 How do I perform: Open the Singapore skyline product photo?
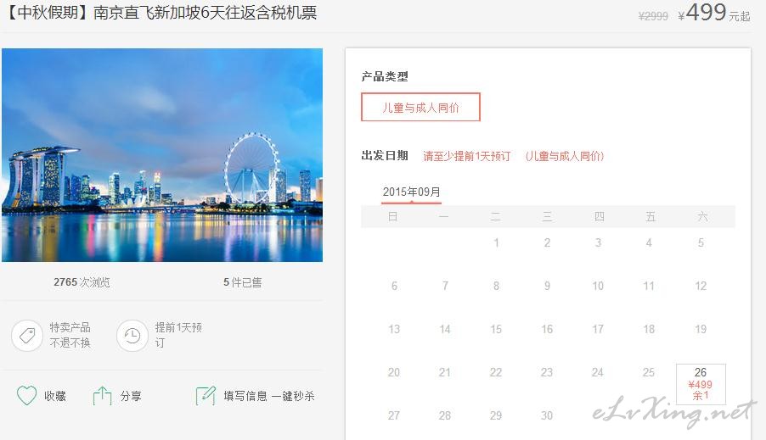(162, 154)
